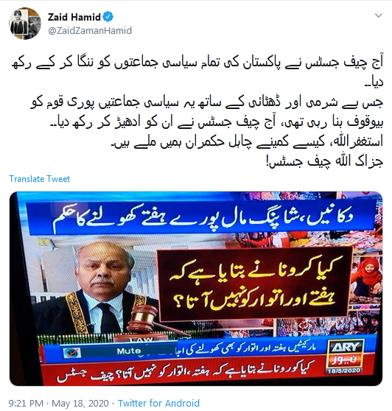Click the crossed-out mute speaker icon
The image size is (392, 411).
[x=72, y=353]
